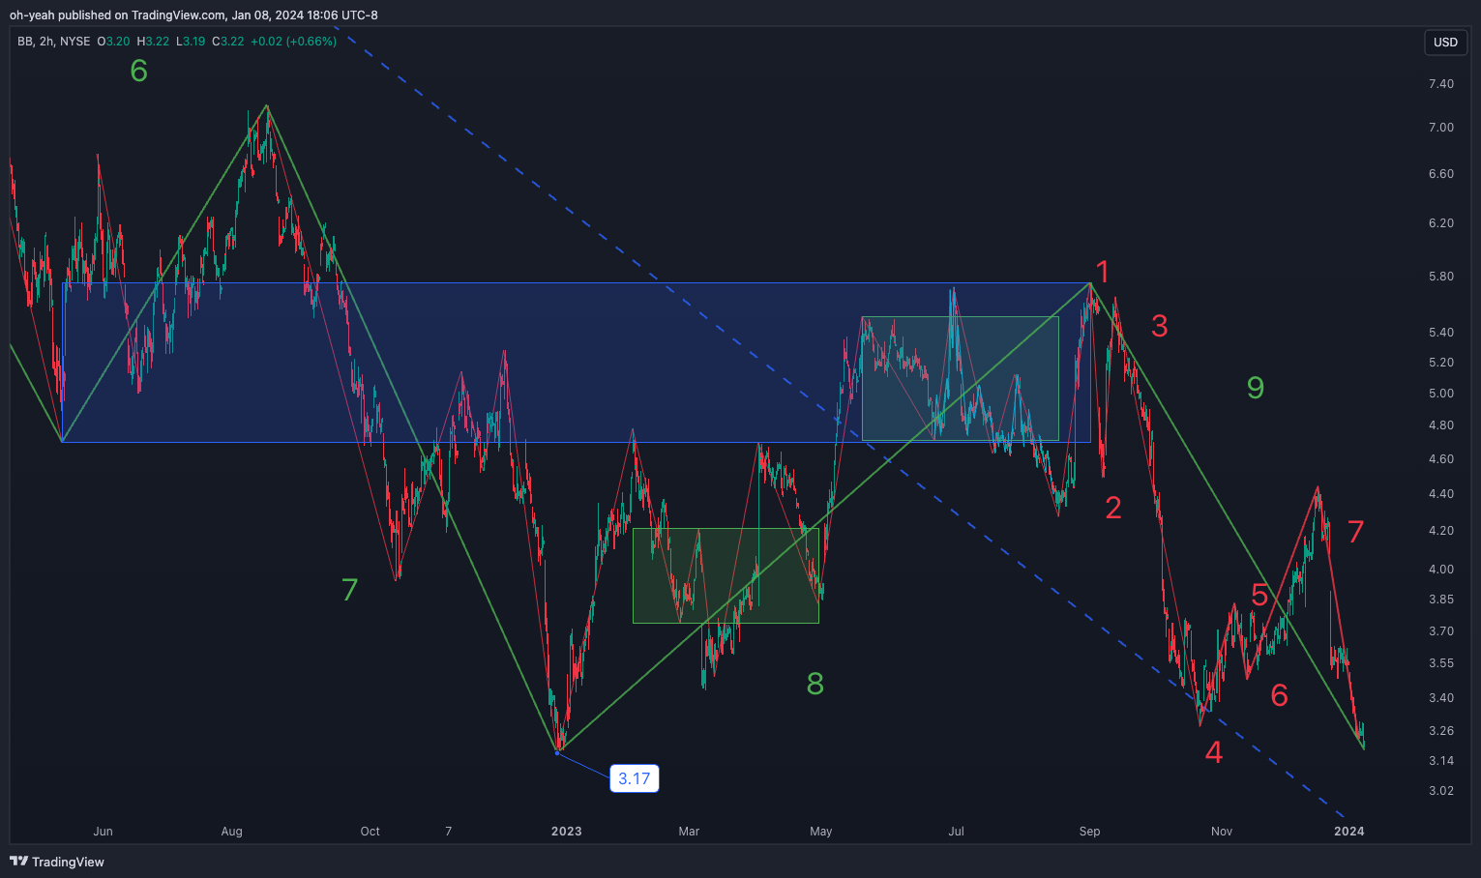1481x878 pixels.
Task: Select the red wave label 4
Action: tap(1214, 752)
